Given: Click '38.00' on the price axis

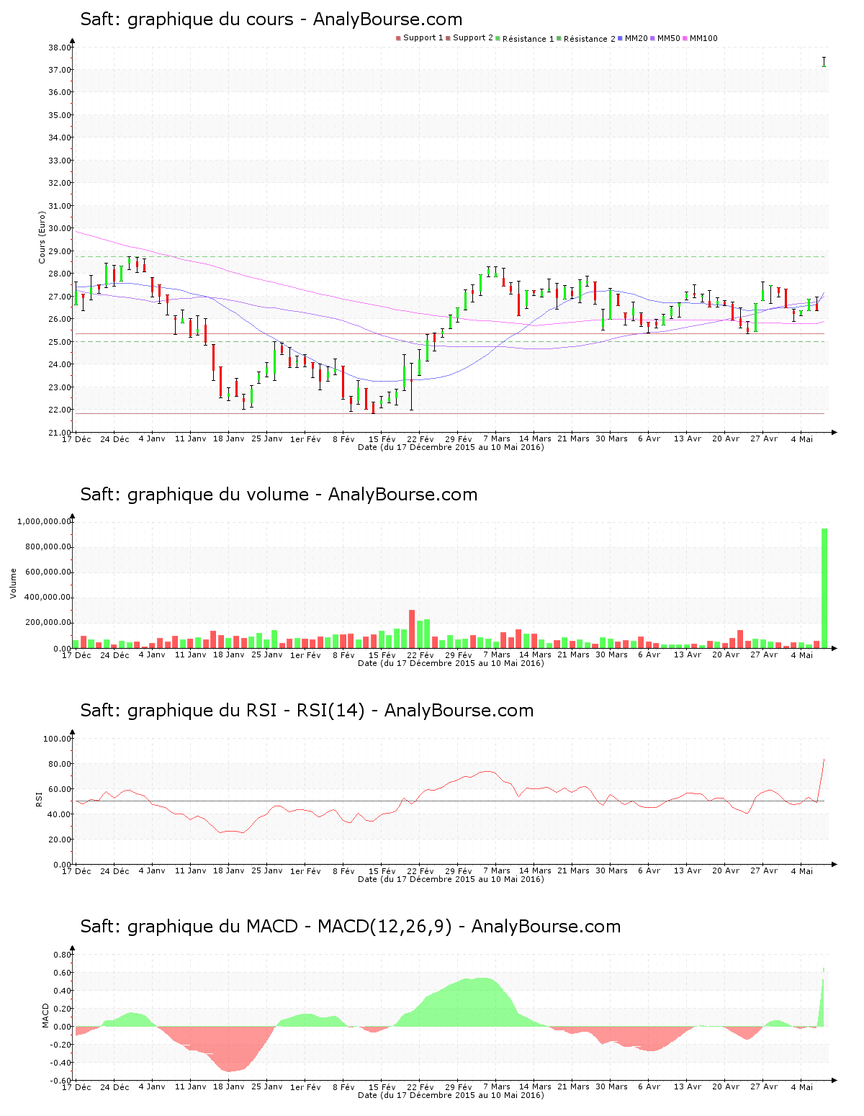Looking at the screenshot, I should click(x=59, y=48).
